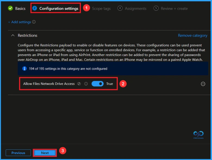Click '194 of 195 settings' banner text
Image resolution: width=212 pixels, height=160 pixels.
(x=68, y=69)
